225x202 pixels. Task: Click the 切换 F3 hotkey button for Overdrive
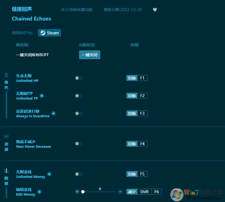tap(137, 113)
